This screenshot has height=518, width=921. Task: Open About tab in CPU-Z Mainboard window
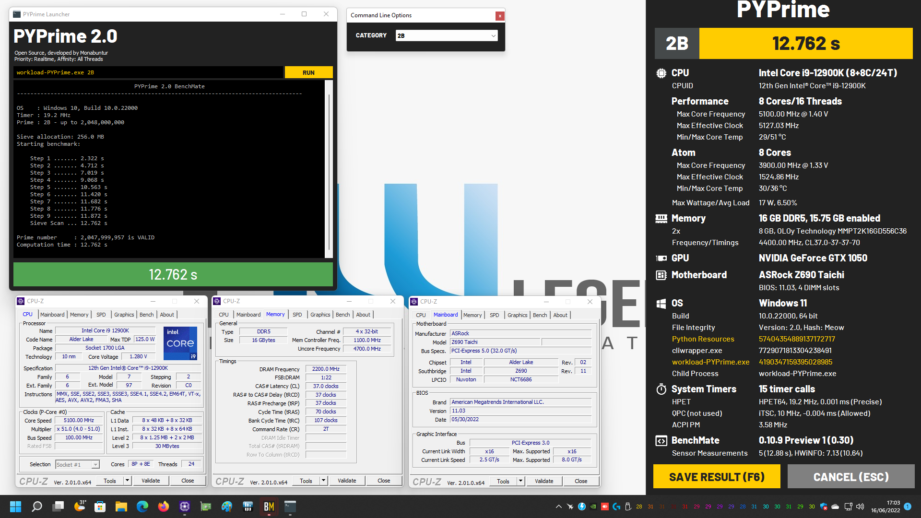tap(560, 315)
